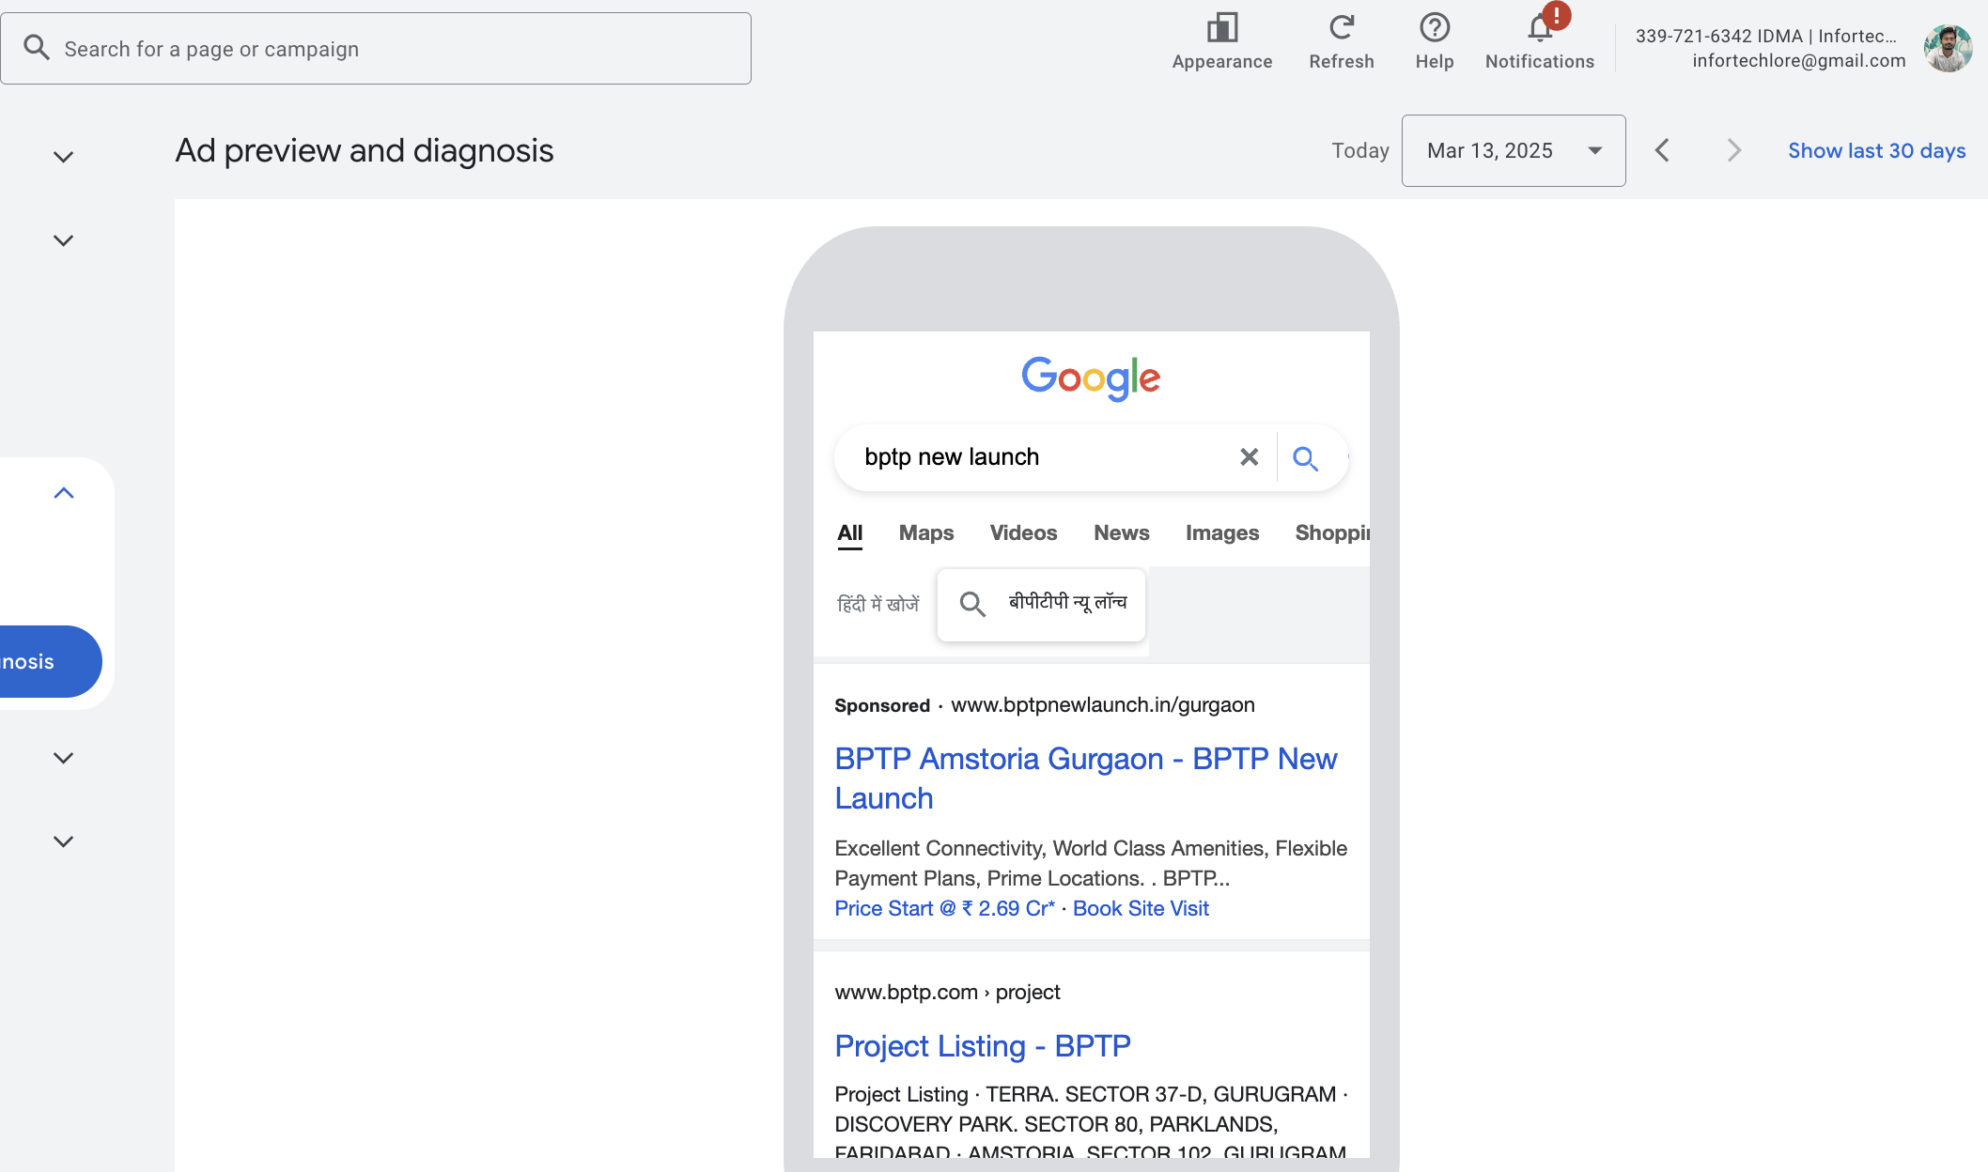Click the 'www.bptp.com › project' breadcrumb
Viewport: 1988px width, 1172px height.
click(x=947, y=993)
